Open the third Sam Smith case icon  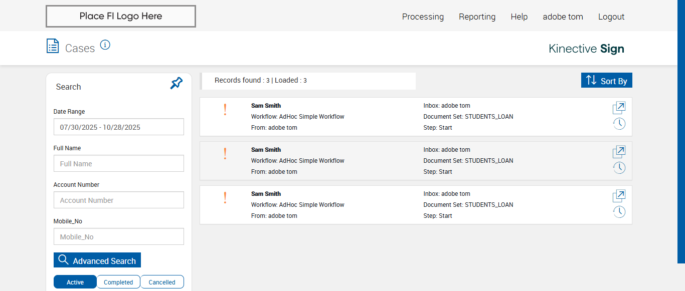tap(619, 196)
